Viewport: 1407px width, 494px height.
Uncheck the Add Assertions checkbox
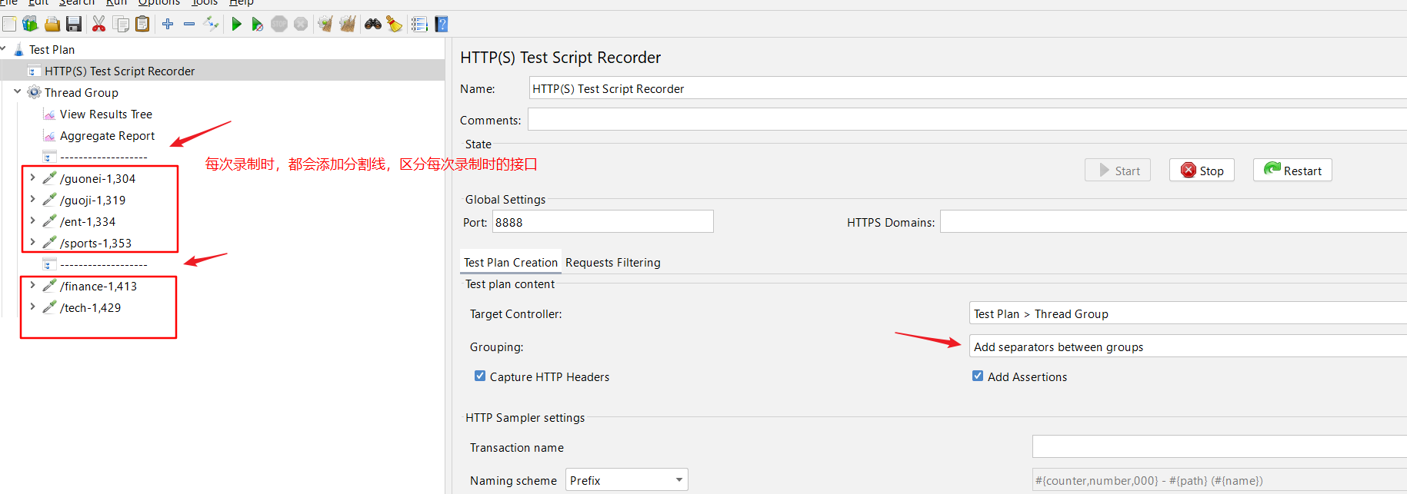[978, 376]
